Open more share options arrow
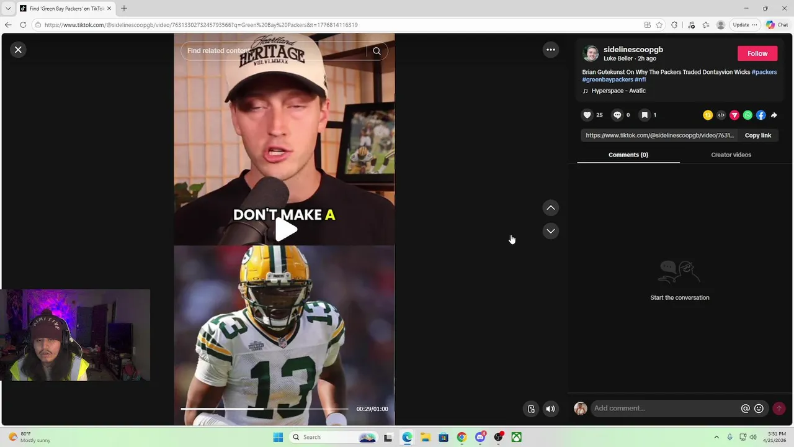The image size is (794, 447). [774, 115]
